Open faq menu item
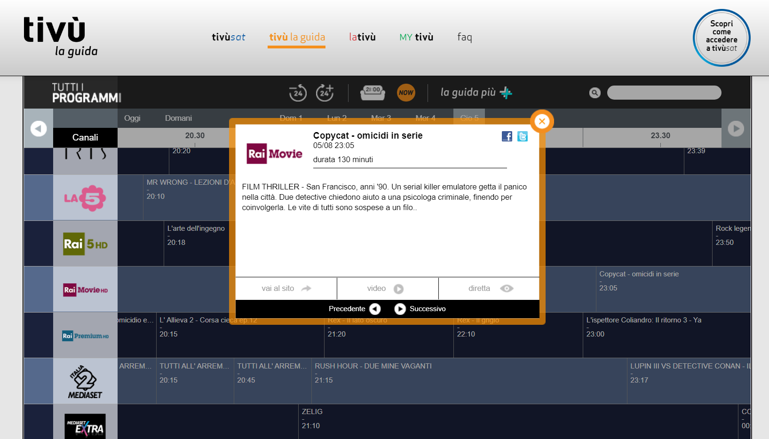This screenshot has width=769, height=439. [465, 37]
